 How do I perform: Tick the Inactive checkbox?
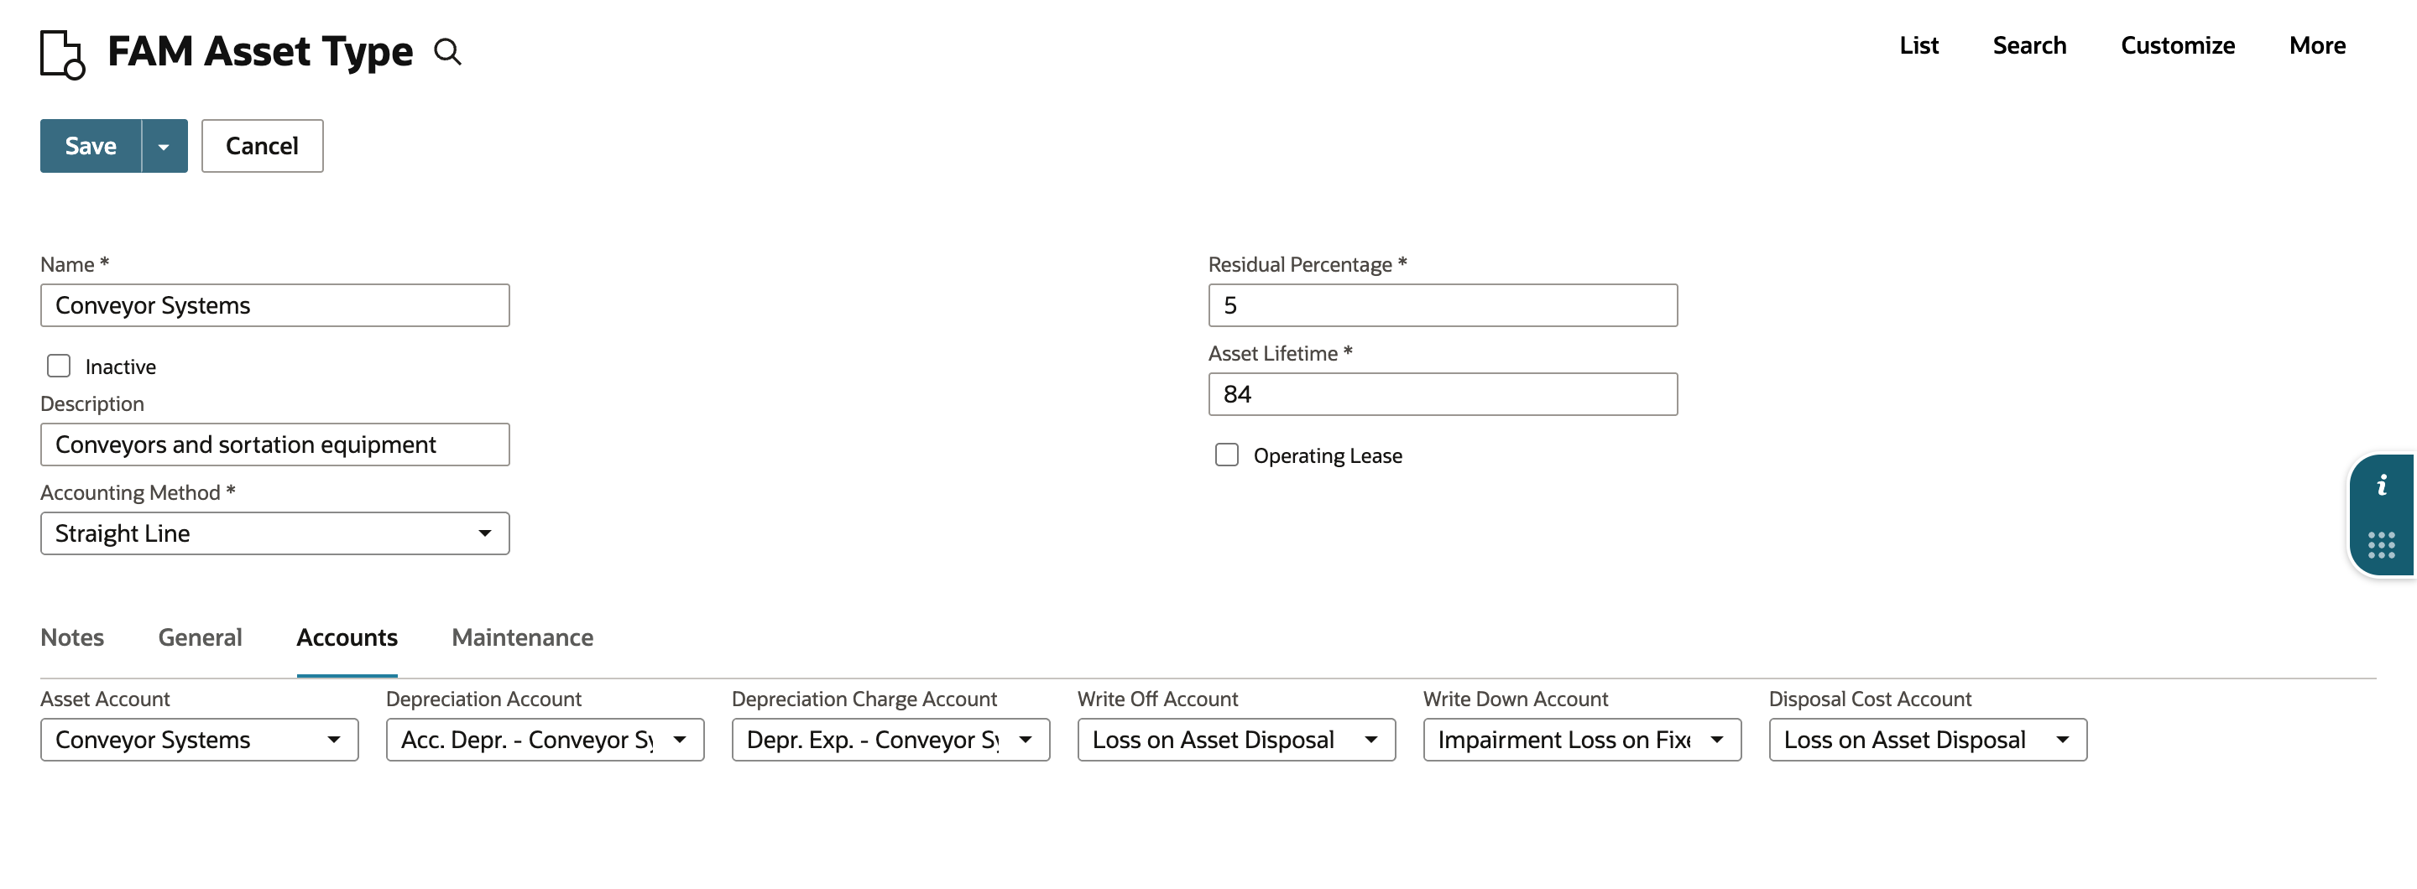pos(59,366)
